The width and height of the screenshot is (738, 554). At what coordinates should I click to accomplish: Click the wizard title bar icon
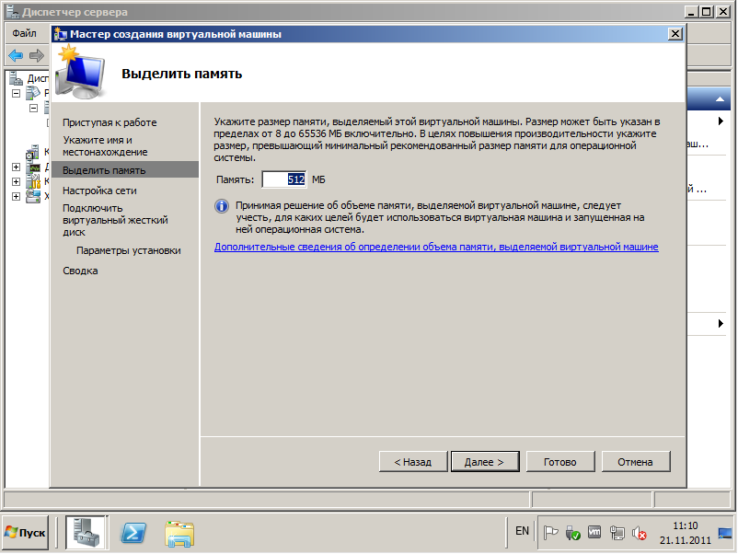[60, 34]
